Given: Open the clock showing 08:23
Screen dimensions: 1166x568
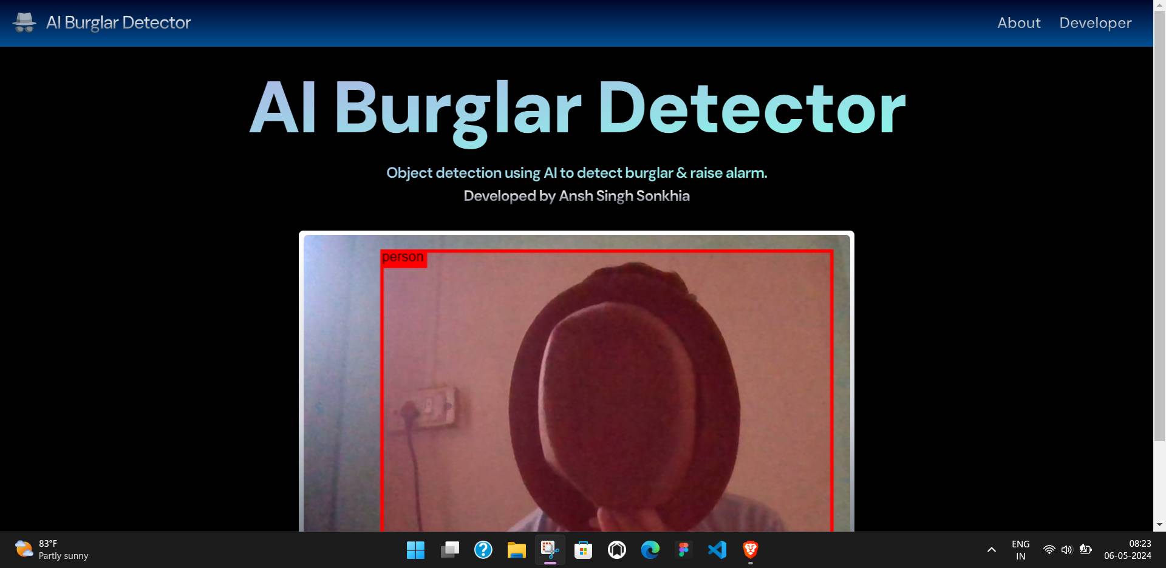Looking at the screenshot, I should (x=1128, y=550).
